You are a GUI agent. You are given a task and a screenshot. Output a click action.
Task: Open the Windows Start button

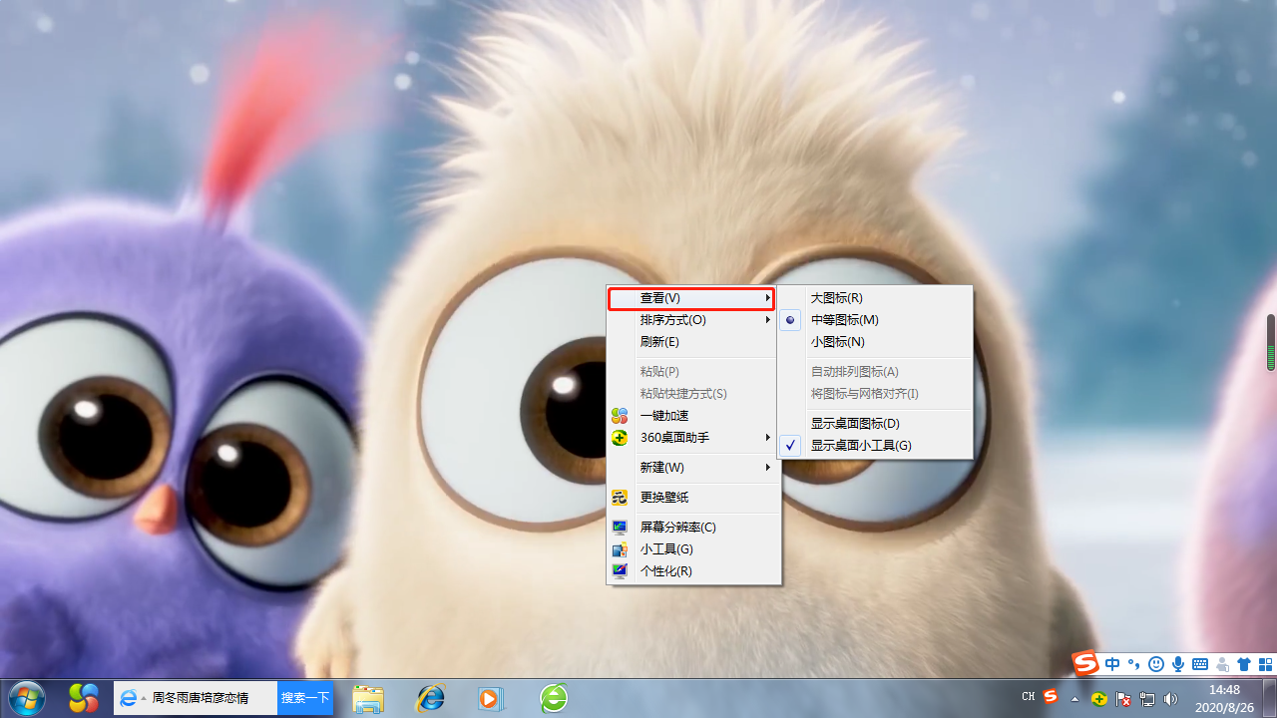pyautogui.click(x=26, y=698)
